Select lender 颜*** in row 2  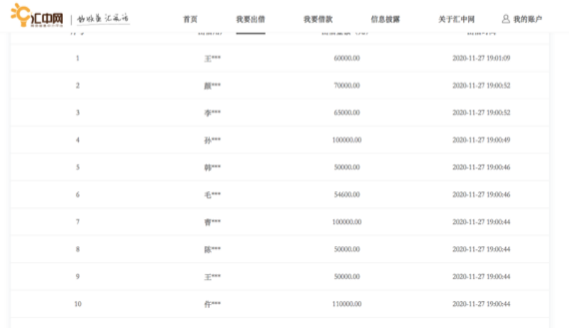pyautogui.click(x=212, y=86)
